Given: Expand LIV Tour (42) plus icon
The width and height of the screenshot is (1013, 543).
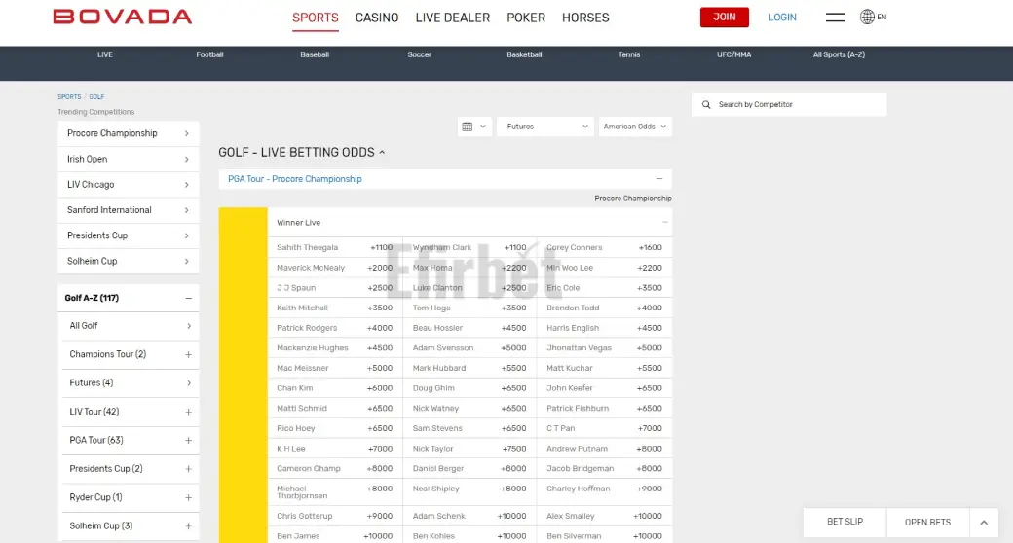Looking at the screenshot, I should coord(188,412).
